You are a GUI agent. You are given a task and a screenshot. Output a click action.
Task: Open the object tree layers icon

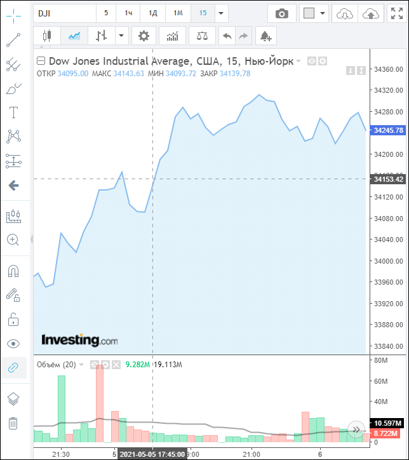[13, 399]
